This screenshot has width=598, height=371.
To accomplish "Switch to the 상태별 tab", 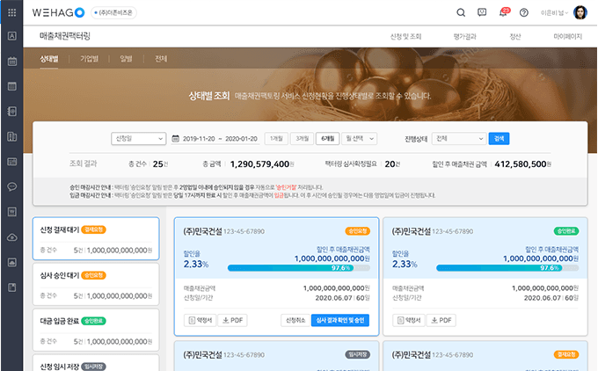I will point(49,59).
